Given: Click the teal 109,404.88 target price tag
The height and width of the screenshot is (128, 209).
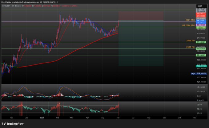Looking at the screenshot, I should (x=201, y=66).
